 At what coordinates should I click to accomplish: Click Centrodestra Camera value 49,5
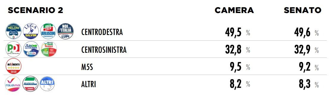coord(233,32)
